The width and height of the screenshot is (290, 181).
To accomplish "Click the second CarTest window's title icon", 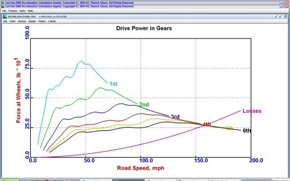I will coord(3,6).
